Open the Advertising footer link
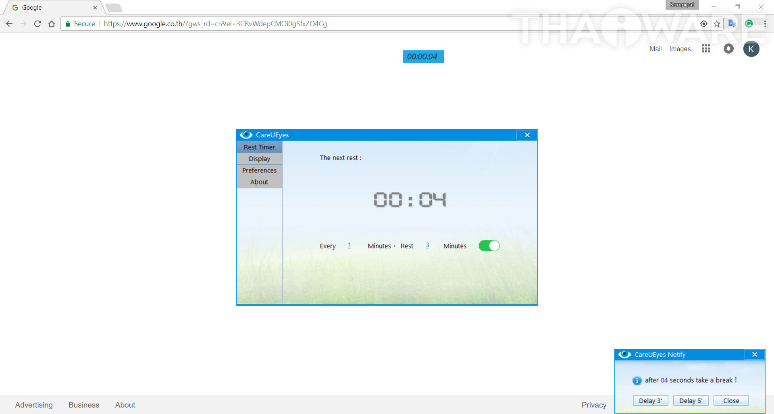This screenshot has width=774, height=414. (34, 405)
